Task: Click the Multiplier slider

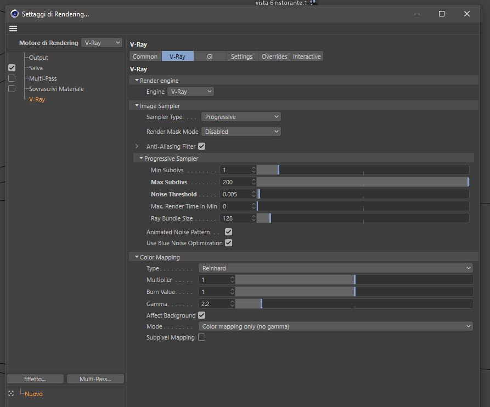Action: [354, 280]
